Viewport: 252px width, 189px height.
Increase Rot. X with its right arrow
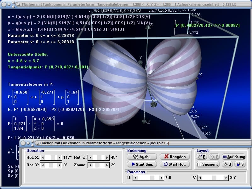coord(59,157)
